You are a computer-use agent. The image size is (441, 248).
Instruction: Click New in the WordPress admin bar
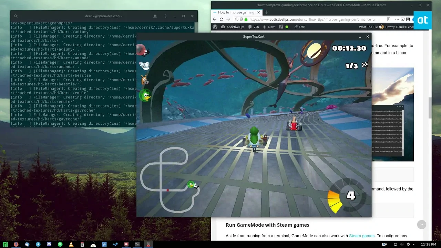(x=269, y=27)
